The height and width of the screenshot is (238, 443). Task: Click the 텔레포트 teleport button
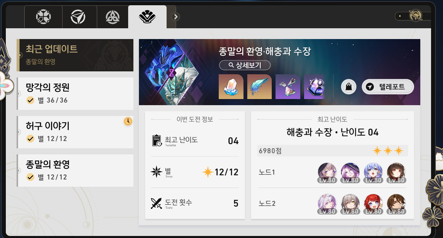click(388, 87)
